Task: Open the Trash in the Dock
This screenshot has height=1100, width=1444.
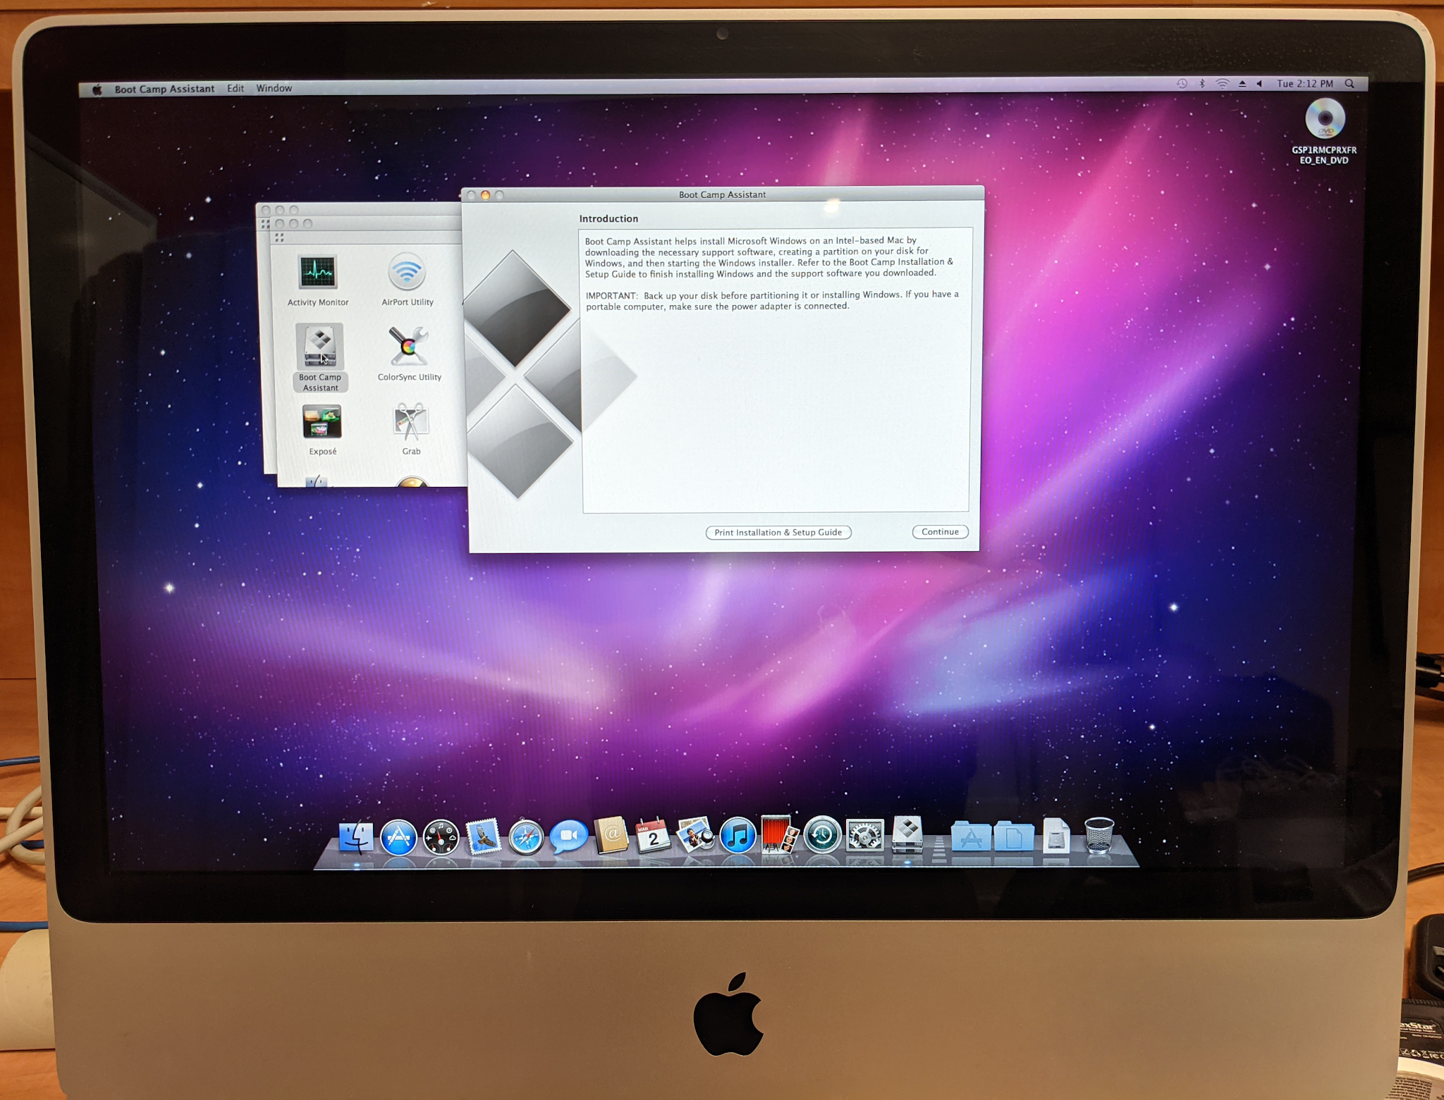Action: click(1099, 836)
